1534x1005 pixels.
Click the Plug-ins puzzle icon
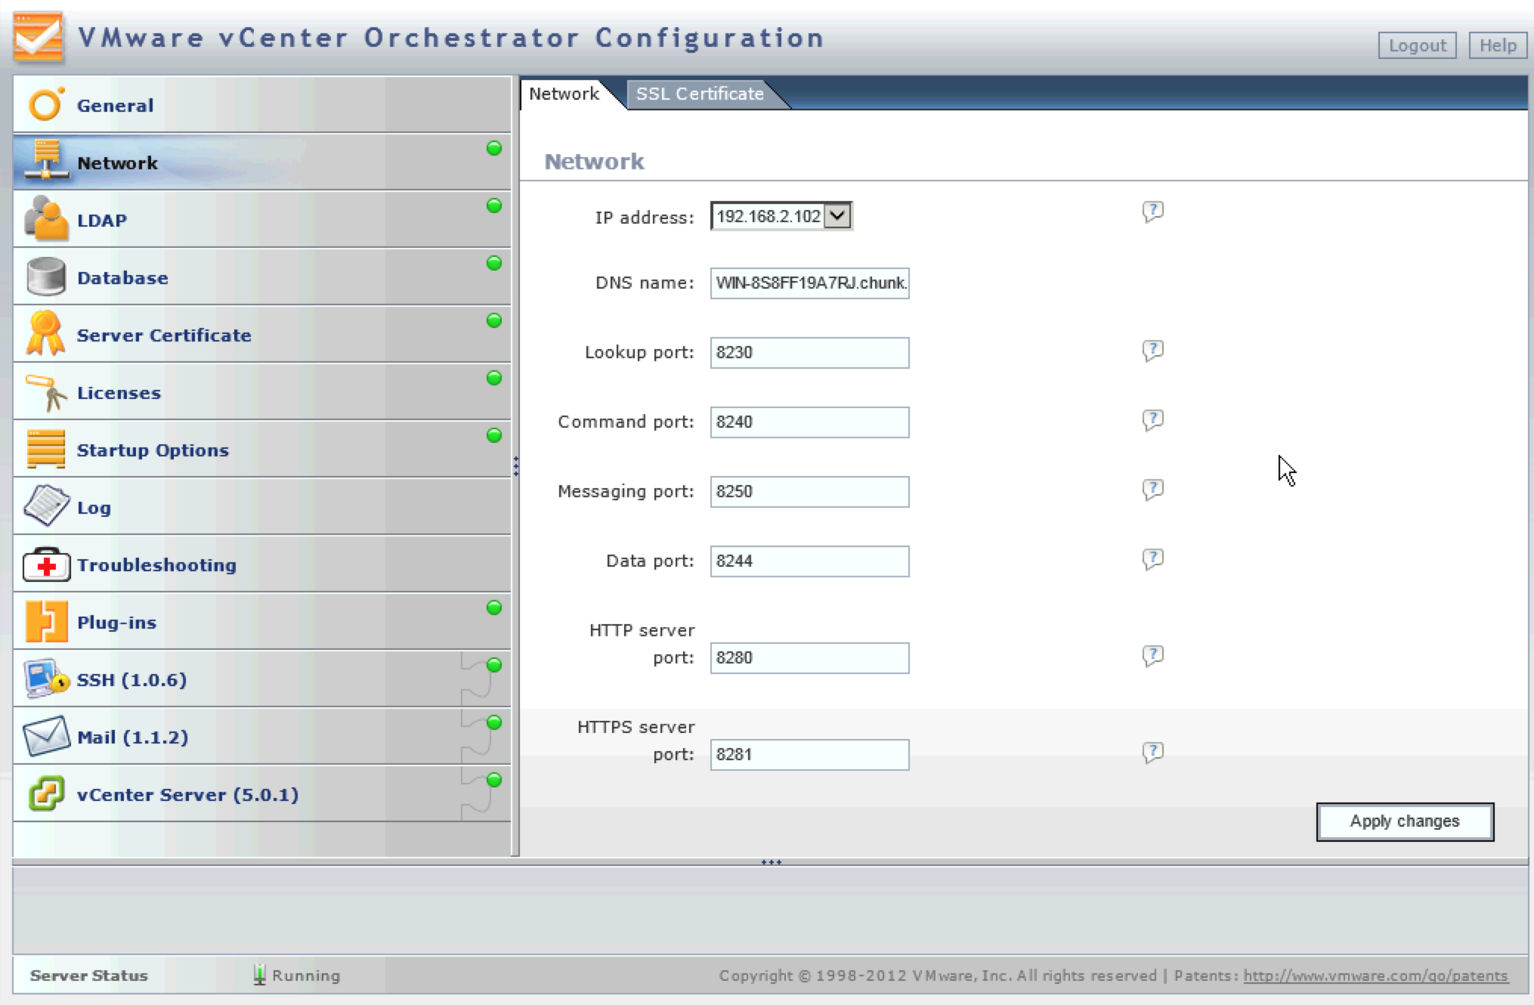tap(46, 622)
